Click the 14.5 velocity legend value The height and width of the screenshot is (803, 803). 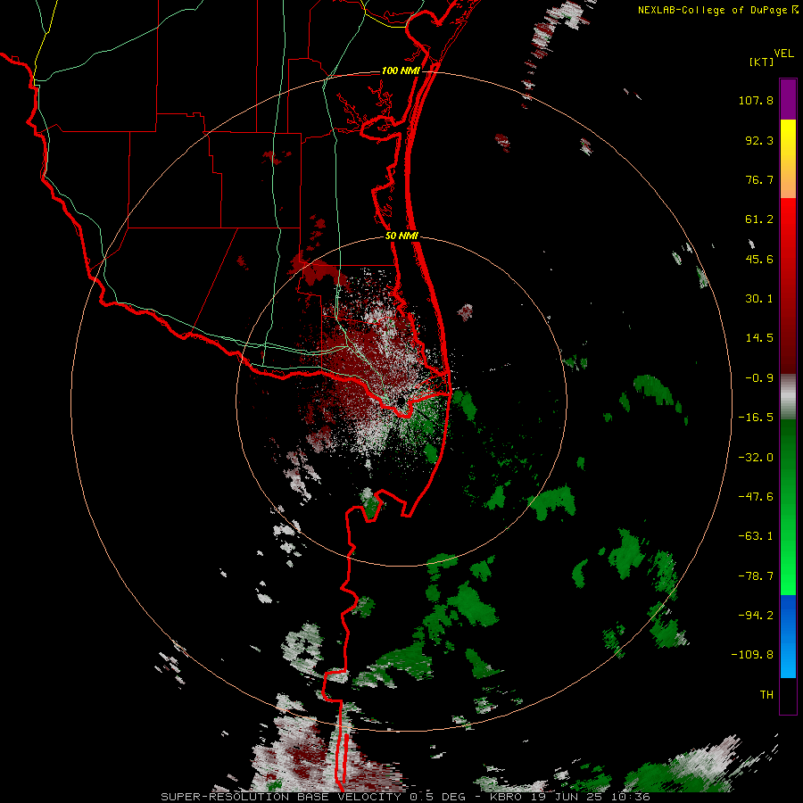click(759, 338)
